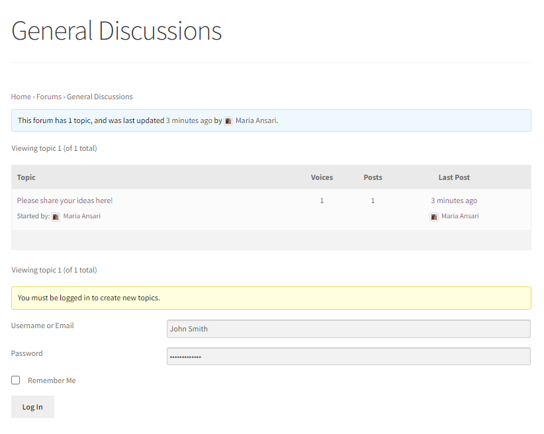Click the 'Voices' column header
The image size is (544, 434).
click(x=322, y=177)
